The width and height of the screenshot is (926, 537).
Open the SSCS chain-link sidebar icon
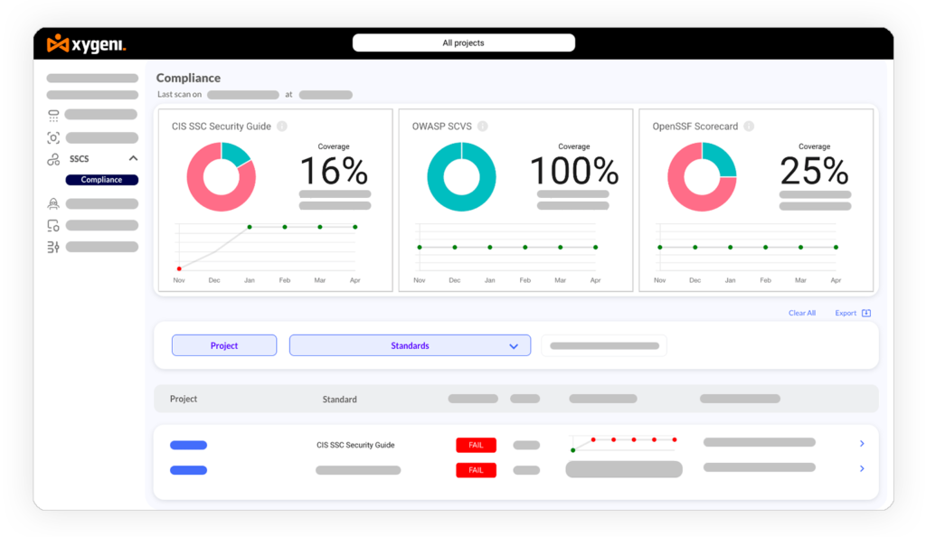(x=53, y=159)
